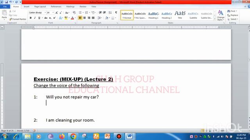Click the Decrease Indent icon
Screen dimensions: 250x140
(100, 12)
